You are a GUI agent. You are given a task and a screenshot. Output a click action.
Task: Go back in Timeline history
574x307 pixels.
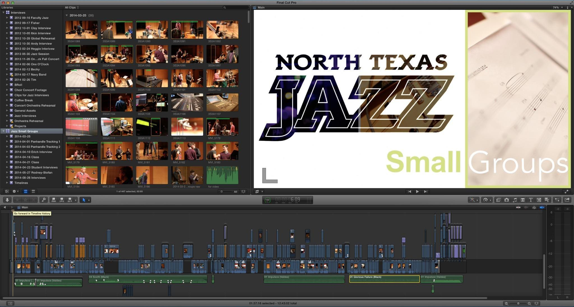[4, 207]
